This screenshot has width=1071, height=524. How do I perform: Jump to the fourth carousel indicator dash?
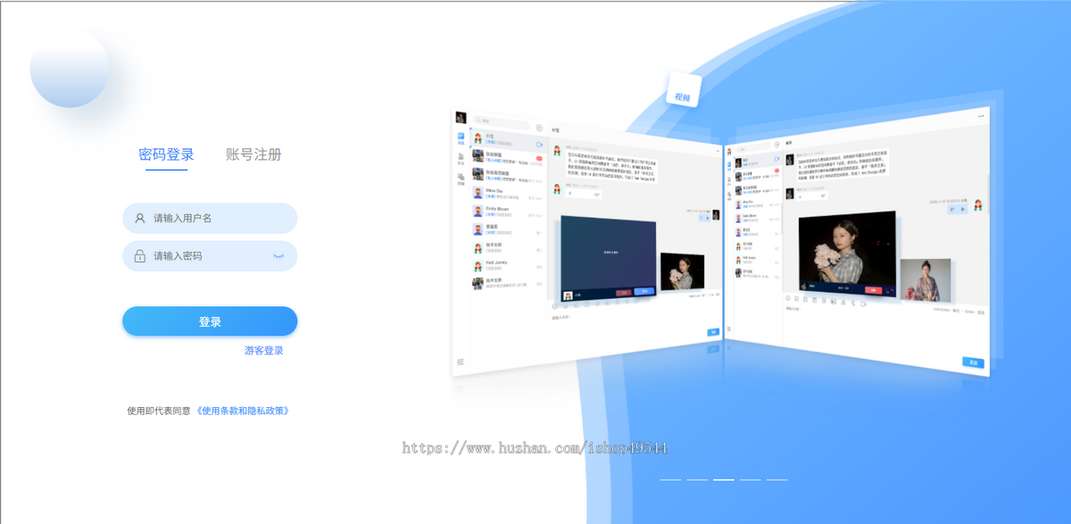(751, 480)
